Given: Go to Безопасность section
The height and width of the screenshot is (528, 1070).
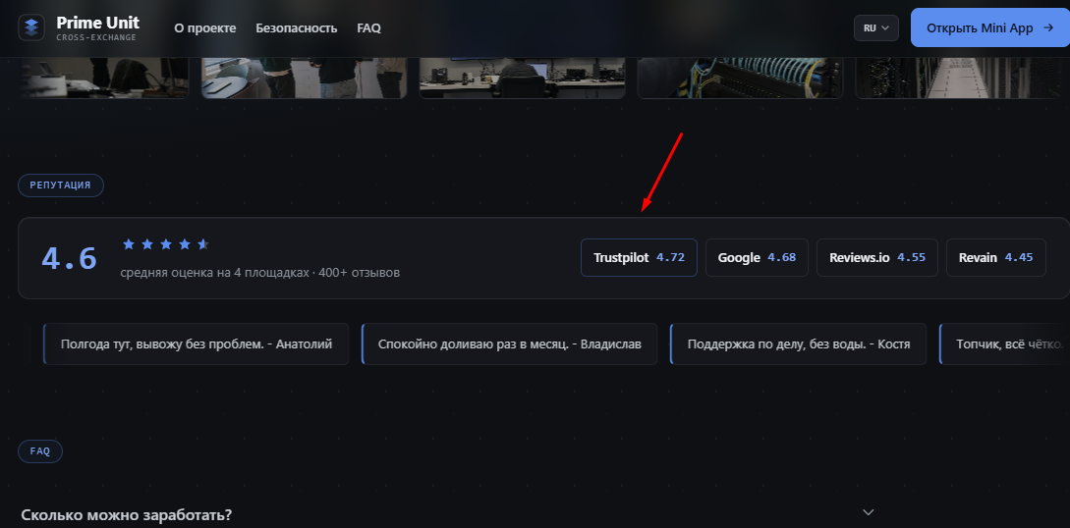Looking at the screenshot, I should tap(296, 27).
